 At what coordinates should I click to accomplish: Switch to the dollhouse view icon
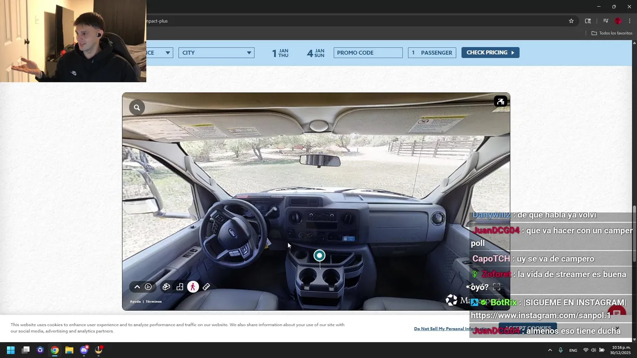click(166, 287)
